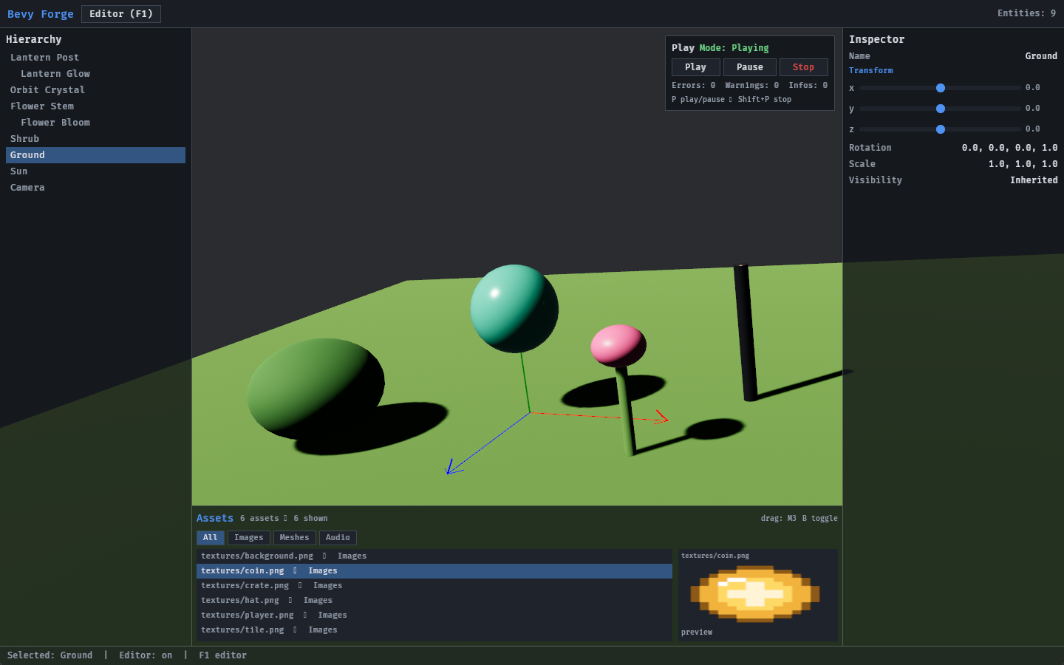Click the blue Z-axis gizmo arrowhead

tap(452, 468)
